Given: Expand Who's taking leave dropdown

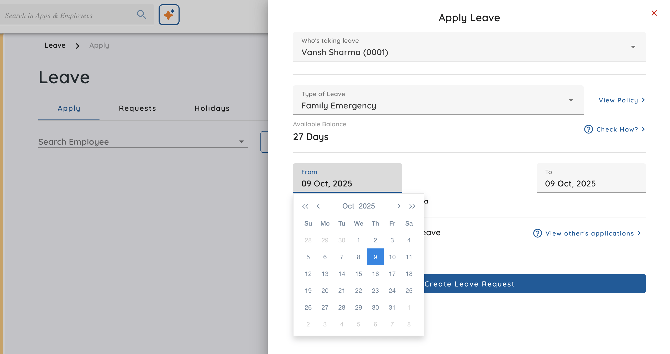Looking at the screenshot, I should 633,47.
